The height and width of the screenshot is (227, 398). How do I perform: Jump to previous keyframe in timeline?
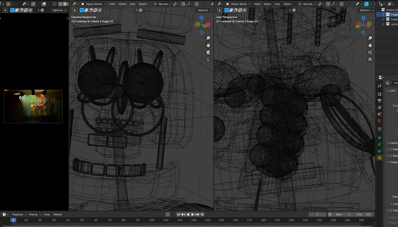click(x=183, y=214)
